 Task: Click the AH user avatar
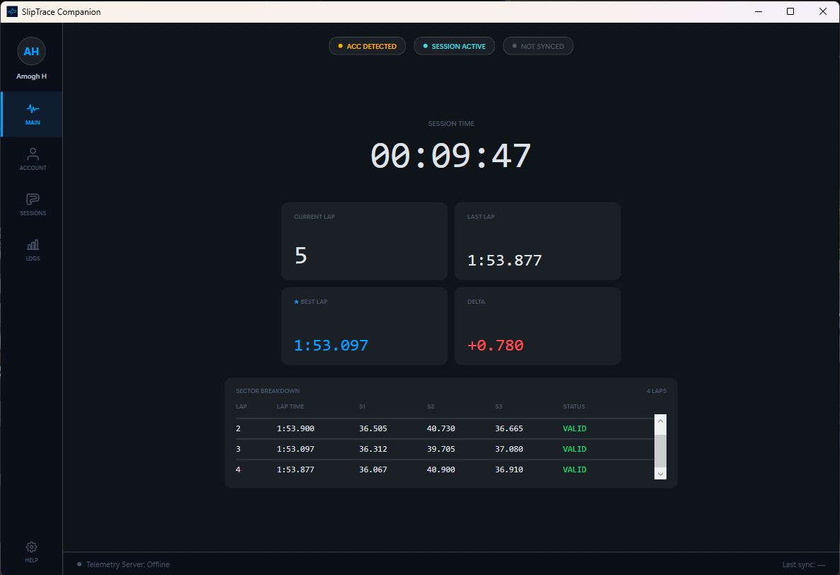pos(32,52)
